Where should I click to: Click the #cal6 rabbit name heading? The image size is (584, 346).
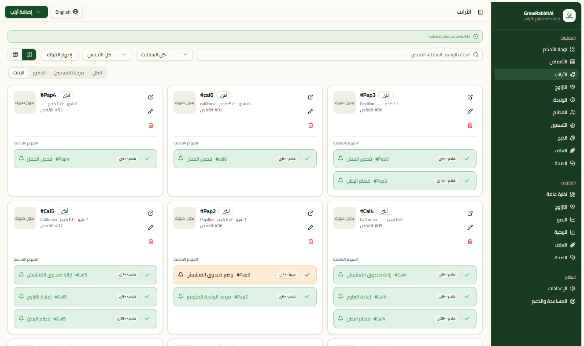click(x=207, y=95)
